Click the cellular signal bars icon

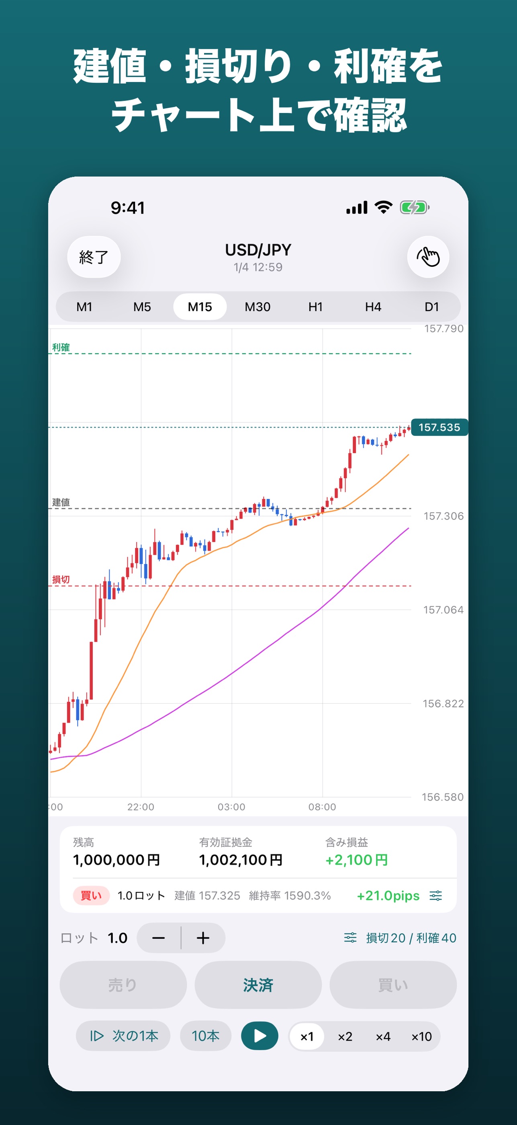pyautogui.click(x=357, y=208)
